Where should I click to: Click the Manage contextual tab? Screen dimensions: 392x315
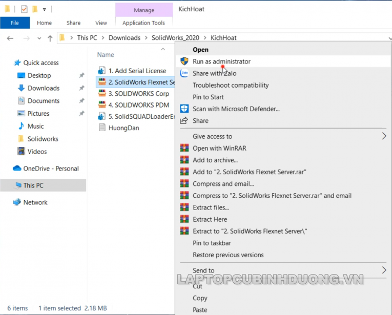[144, 10]
